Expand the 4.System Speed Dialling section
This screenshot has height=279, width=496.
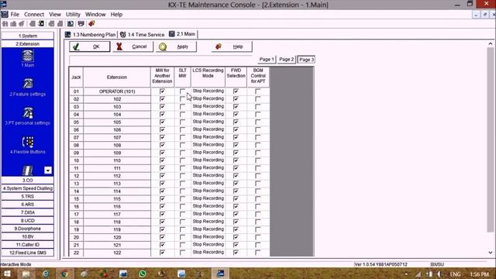(x=28, y=188)
